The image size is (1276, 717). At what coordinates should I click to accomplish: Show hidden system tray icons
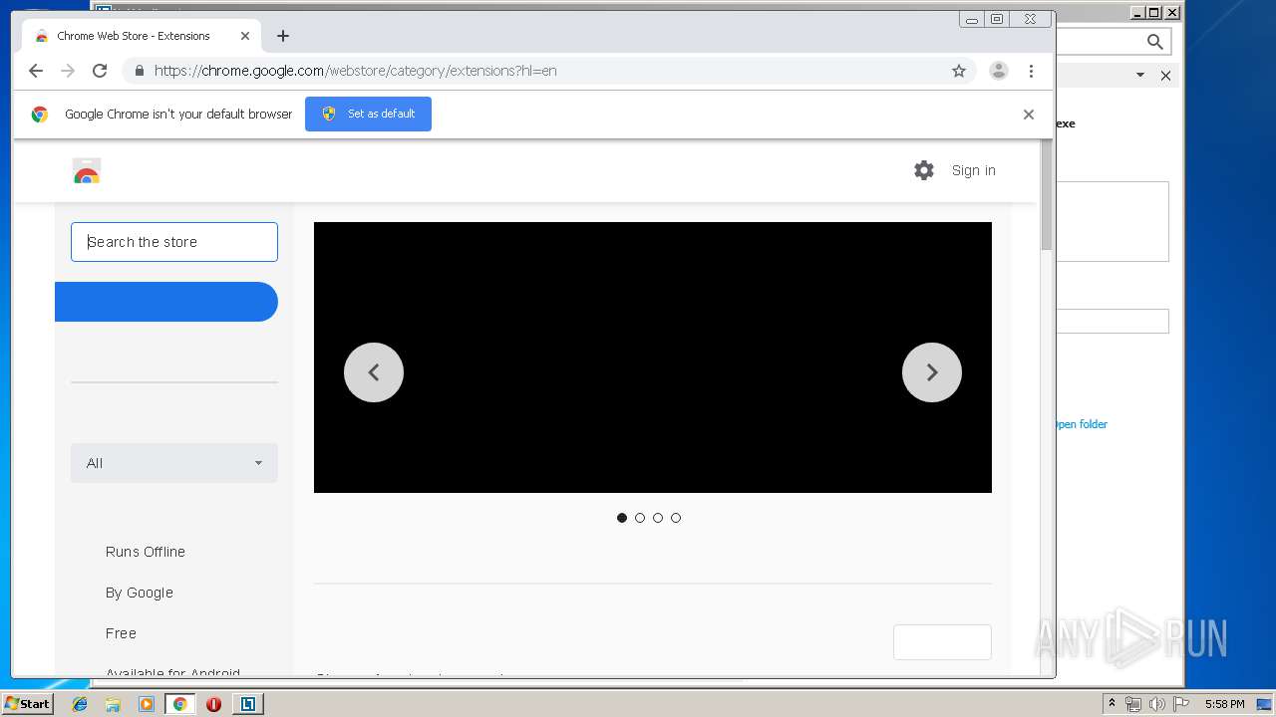[1112, 704]
